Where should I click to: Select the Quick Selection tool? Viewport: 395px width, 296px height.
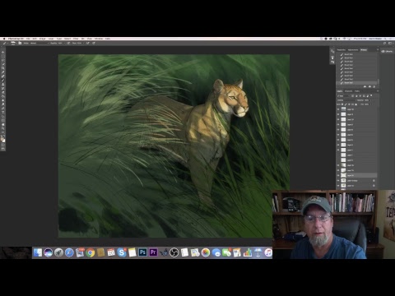(x=3, y=64)
